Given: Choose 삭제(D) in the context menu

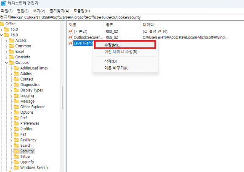Looking at the screenshot, I should tap(111, 61).
